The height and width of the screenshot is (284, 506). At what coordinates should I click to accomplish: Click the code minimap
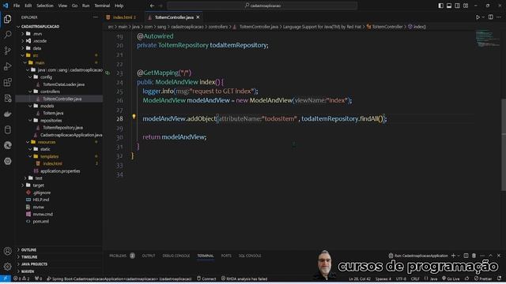(x=487, y=39)
